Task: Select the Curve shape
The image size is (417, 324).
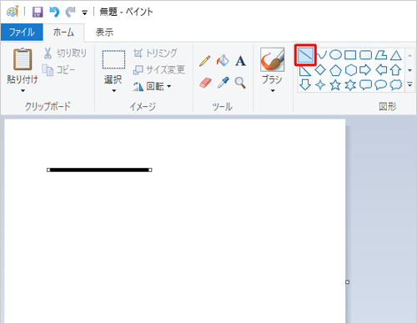Action: [321, 55]
